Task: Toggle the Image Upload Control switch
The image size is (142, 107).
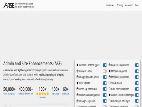Action: click(x=105, y=77)
